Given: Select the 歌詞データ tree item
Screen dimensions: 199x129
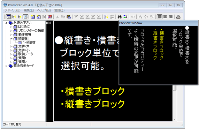Looking at the screenshot, I should click(x=26, y=54).
